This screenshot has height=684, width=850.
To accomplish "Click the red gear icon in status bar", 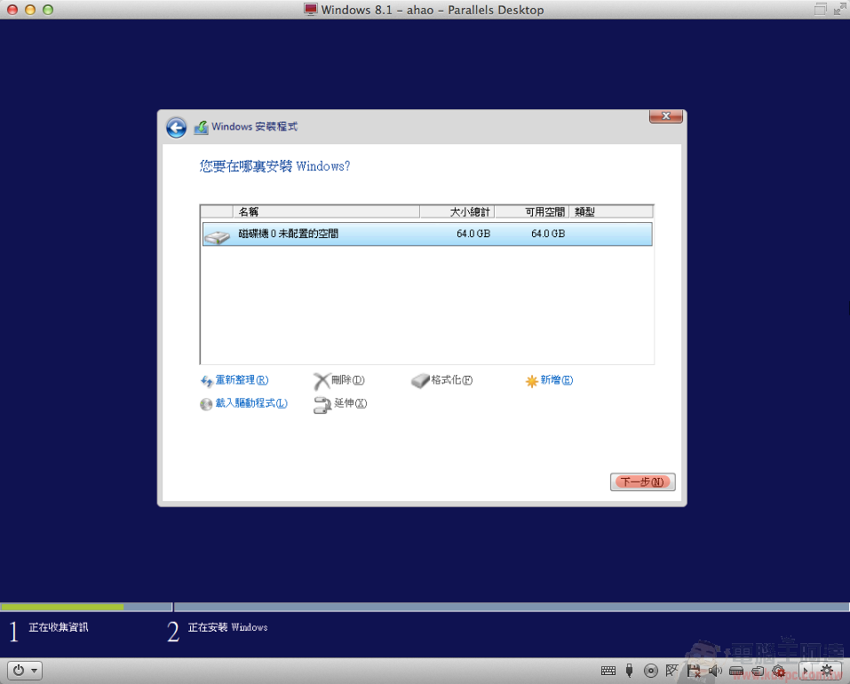I will pyautogui.click(x=779, y=671).
